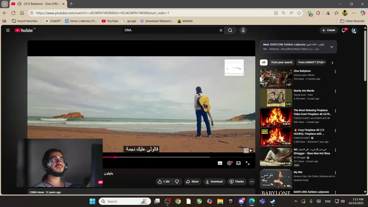Dislike the video with thumbs down
Viewport: 368px width, 207px height.
(x=177, y=181)
